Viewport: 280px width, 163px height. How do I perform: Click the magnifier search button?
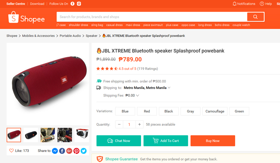[x=255, y=17]
